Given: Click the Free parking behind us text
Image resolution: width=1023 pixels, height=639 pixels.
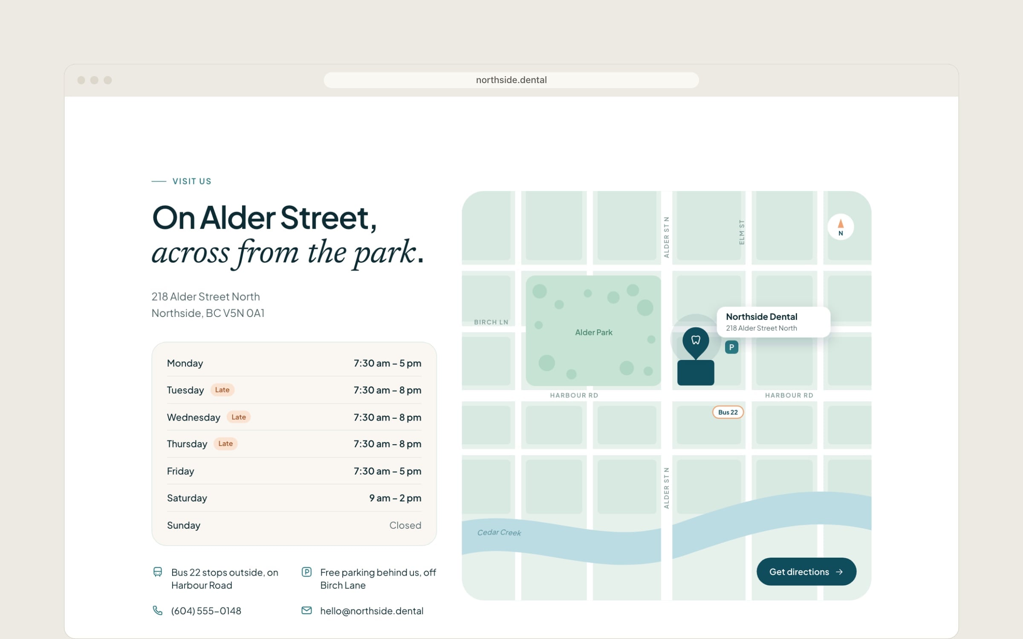Looking at the screenshot, I should point(378,579).
